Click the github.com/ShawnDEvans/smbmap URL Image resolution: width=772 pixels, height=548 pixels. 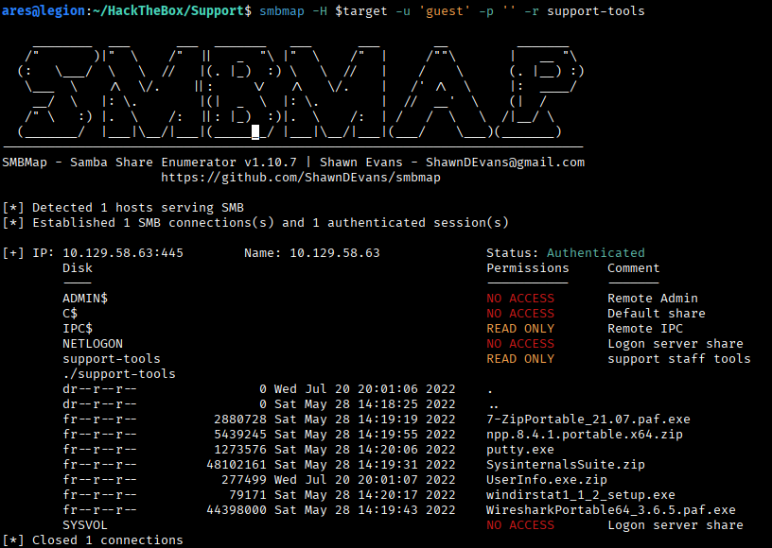300,178
